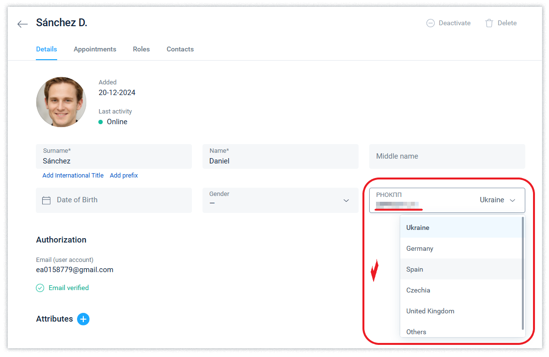
Task: Click the Deactivate button
Action: [x=448, y=23]
